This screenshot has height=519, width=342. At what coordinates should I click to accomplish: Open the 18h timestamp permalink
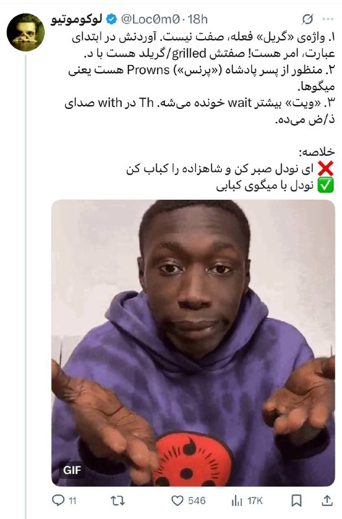coord(198,19)
